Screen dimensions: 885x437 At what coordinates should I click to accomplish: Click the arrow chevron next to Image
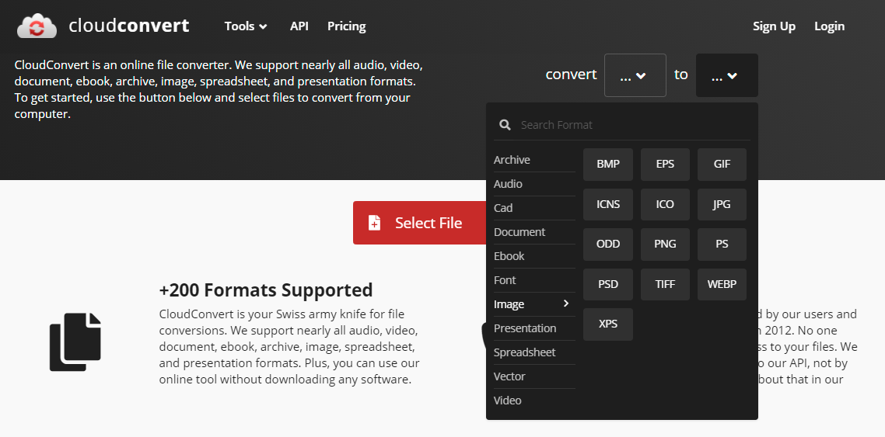coord(566,303)
